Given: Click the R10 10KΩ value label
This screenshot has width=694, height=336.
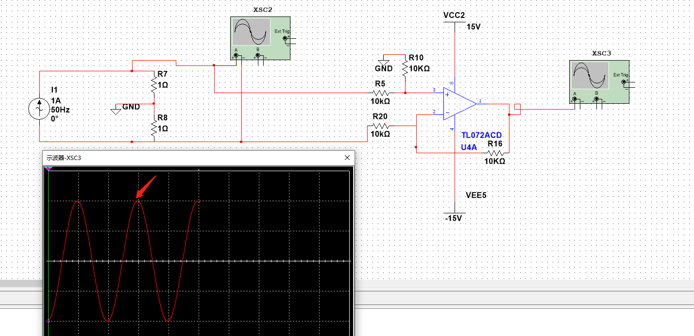Looking at the screenshot, I should pos(420,69).
